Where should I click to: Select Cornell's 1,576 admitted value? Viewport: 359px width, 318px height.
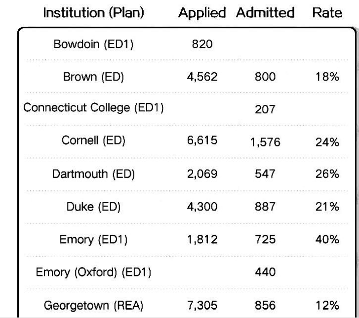click(x=265, y=143)
